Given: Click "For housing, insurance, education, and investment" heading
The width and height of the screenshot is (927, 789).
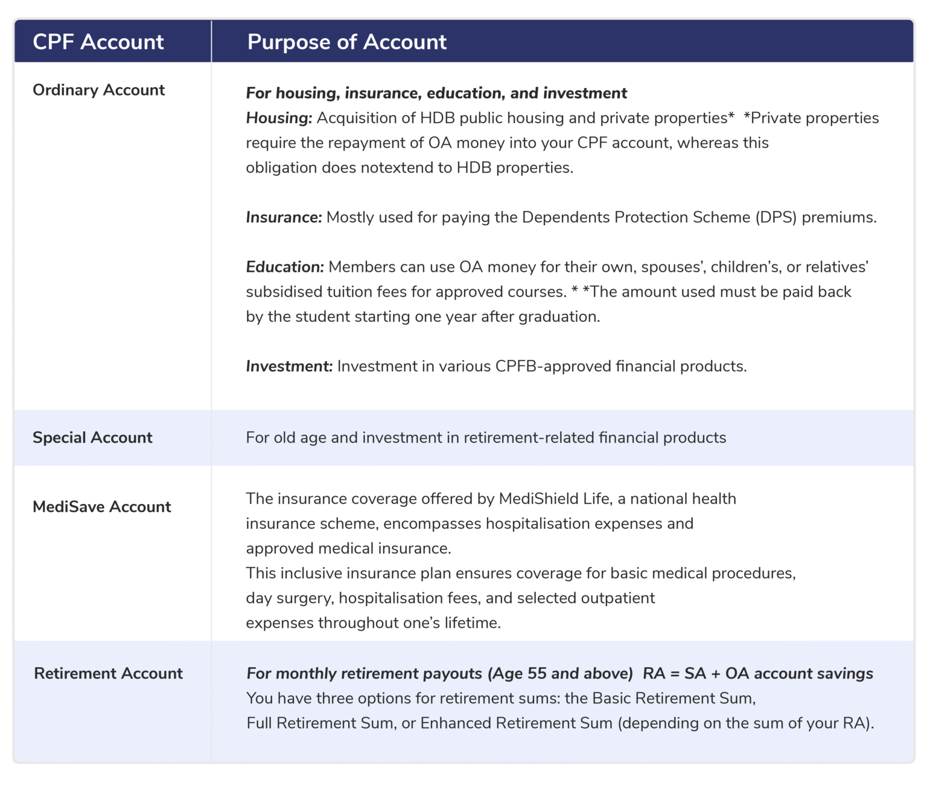Looking at the screenshot, I should [x=436, y=93].
